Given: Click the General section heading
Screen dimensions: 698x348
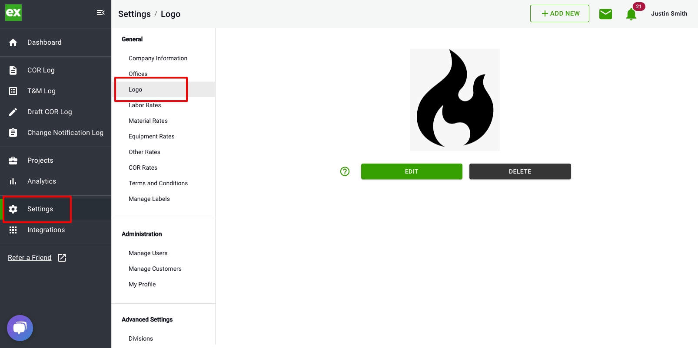Looking at the screenshot, I should point(132,39).
